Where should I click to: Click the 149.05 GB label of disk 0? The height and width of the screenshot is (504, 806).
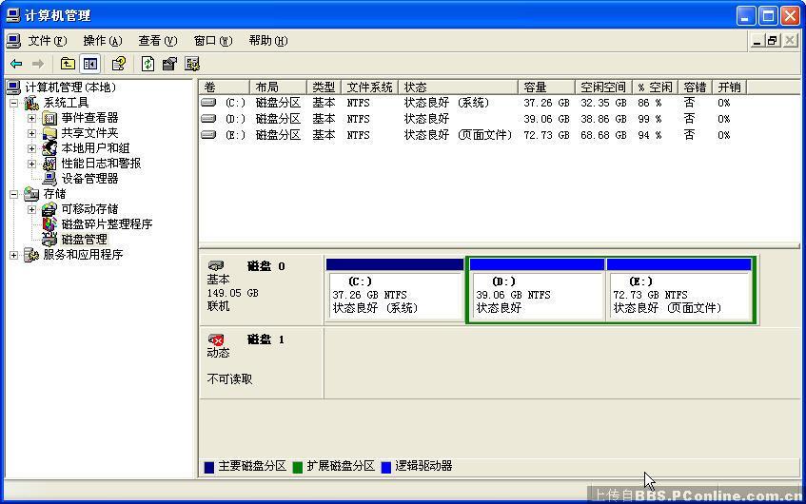point(233,293)
